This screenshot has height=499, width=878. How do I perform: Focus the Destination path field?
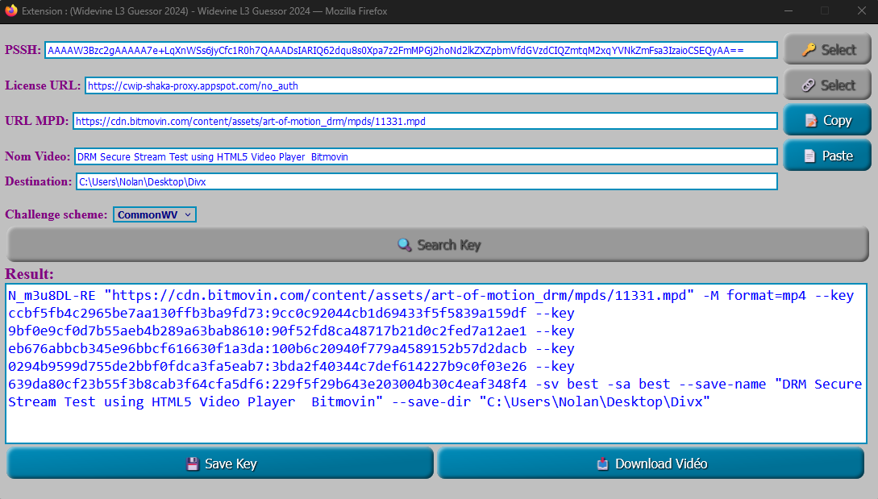tap(427, 181)
